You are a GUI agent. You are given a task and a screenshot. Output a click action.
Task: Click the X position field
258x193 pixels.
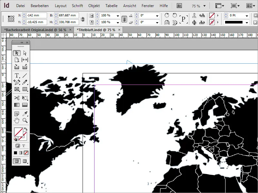[36, 15]
